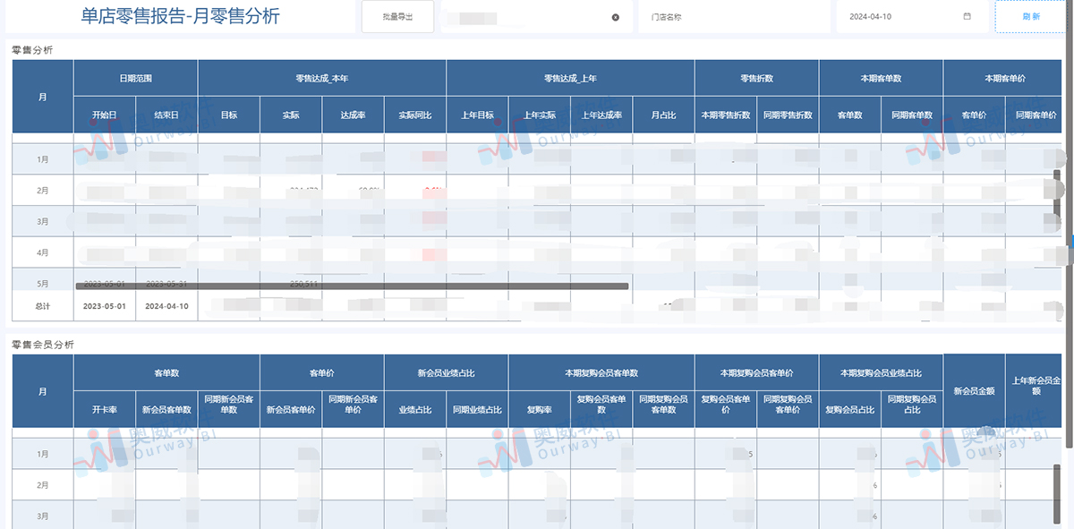
Task: Select the 本期复购会员客单数 group header
Action: [601, 373]
